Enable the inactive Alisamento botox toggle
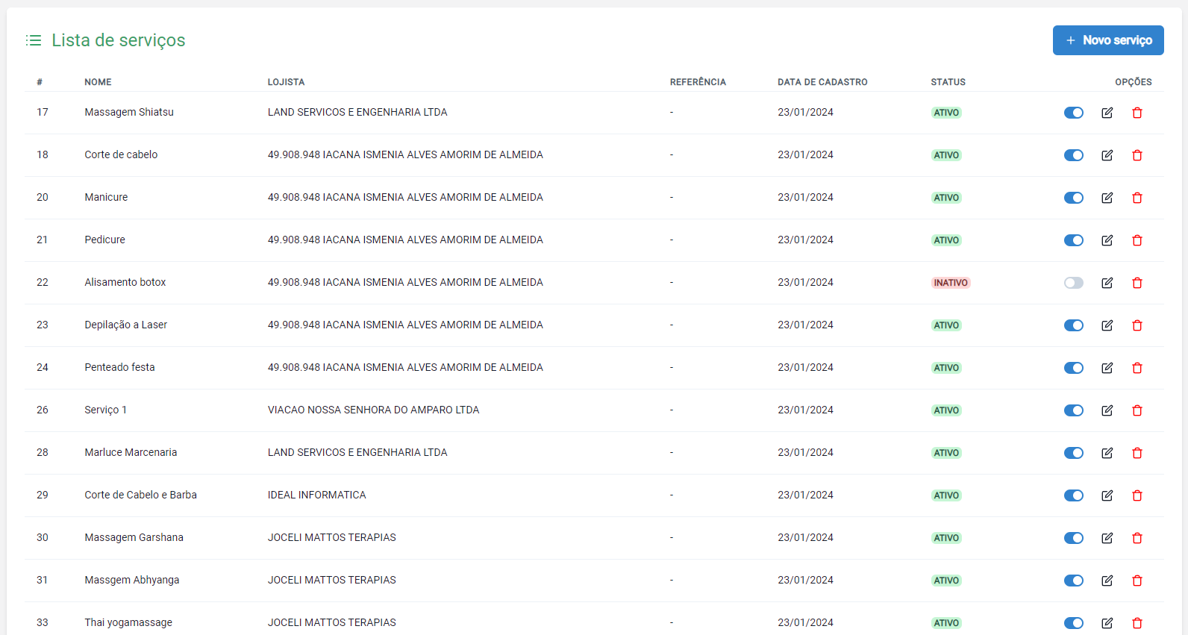 point(1073,283)
